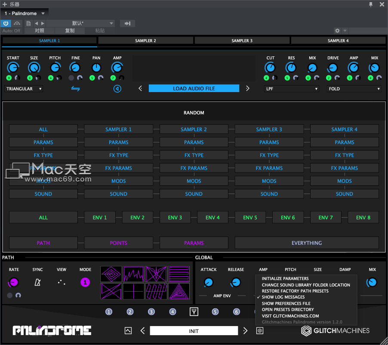The height and width of the screenshot is (345, 388).
Task: Toggle the FINE grey modulation dot
Action: coord(71,78)
